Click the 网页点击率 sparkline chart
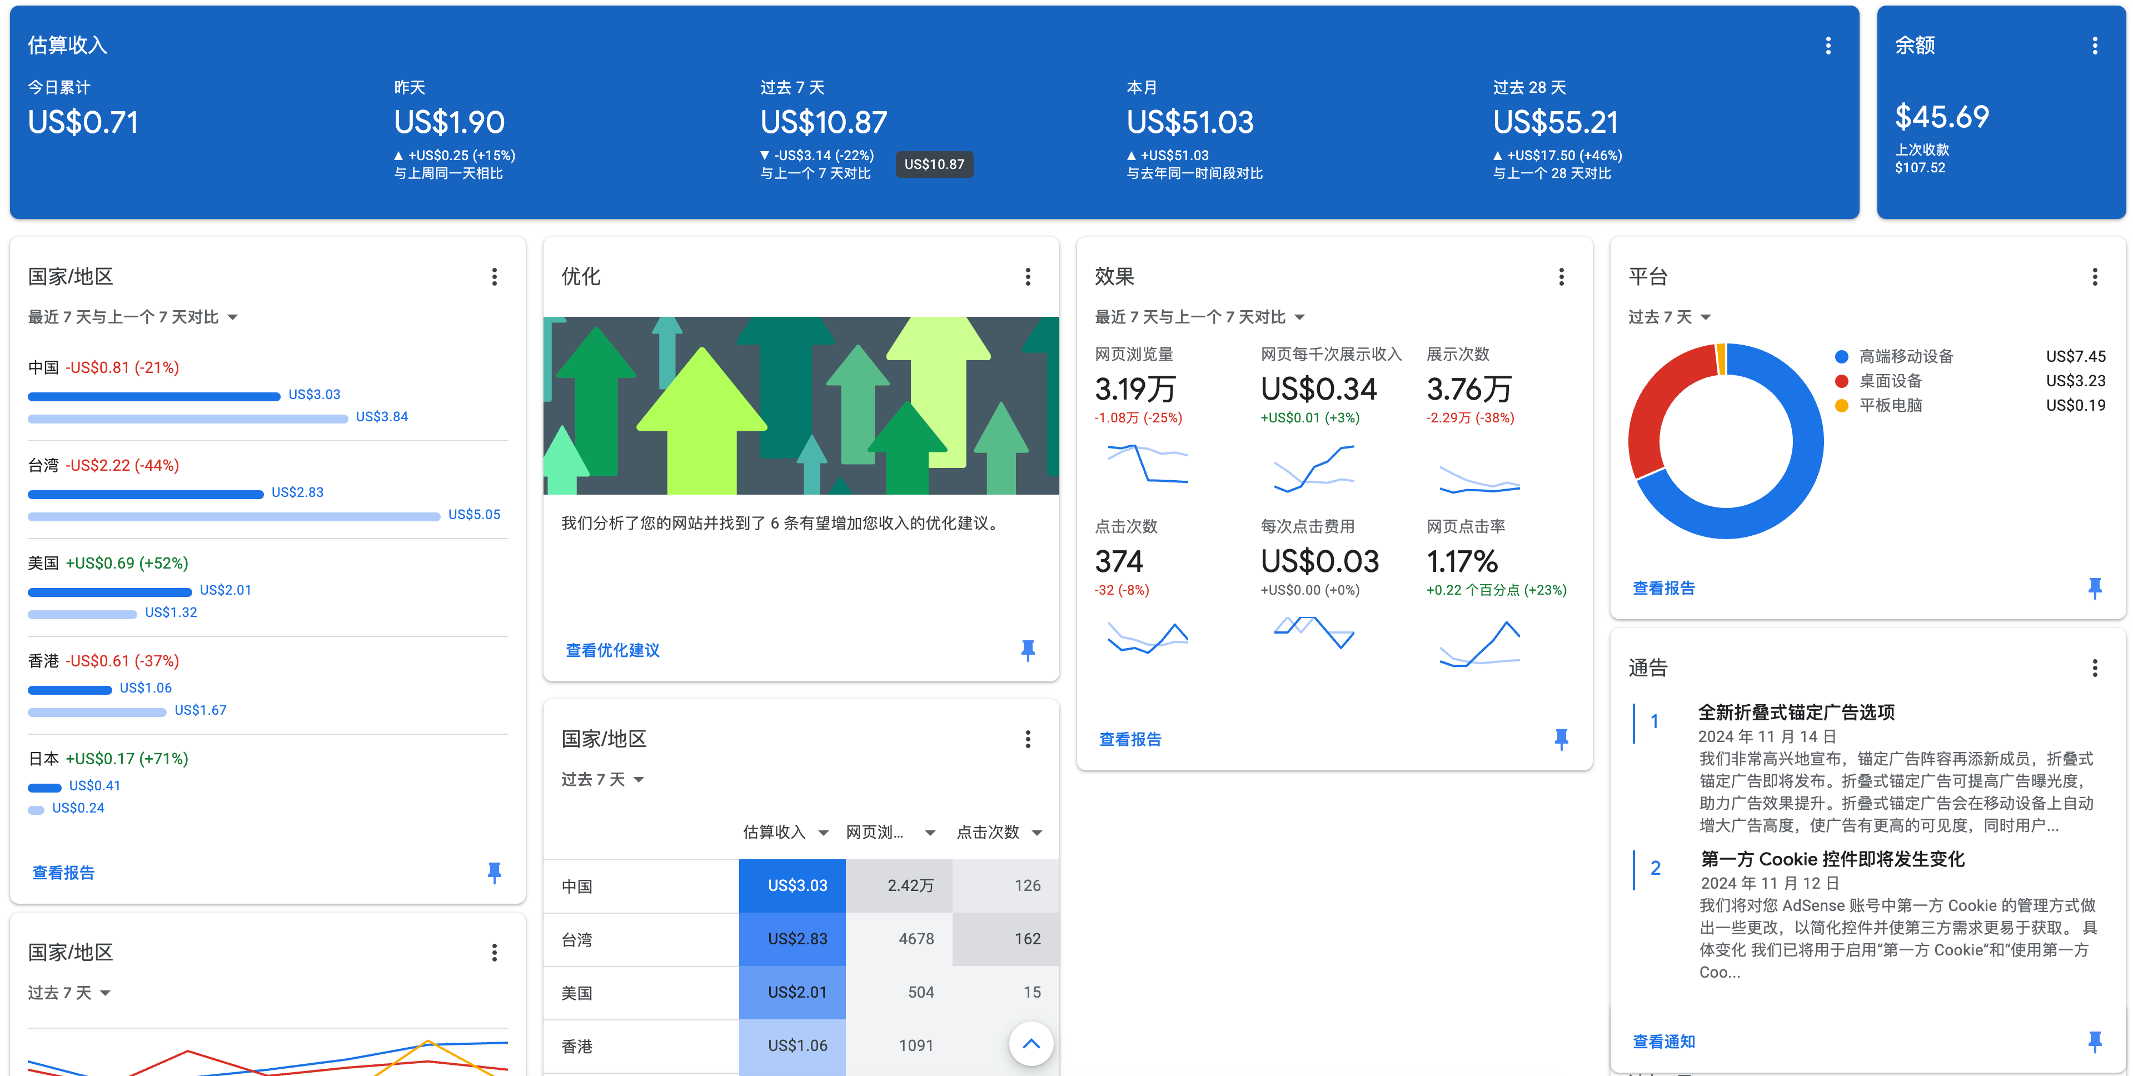 pos(1479,644)
